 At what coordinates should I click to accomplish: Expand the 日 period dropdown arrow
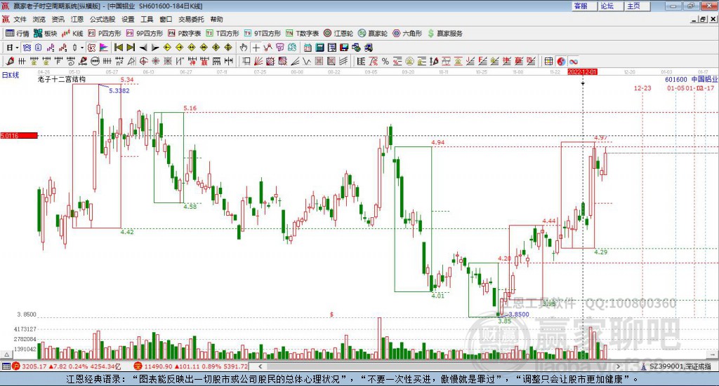click(17, 48)
